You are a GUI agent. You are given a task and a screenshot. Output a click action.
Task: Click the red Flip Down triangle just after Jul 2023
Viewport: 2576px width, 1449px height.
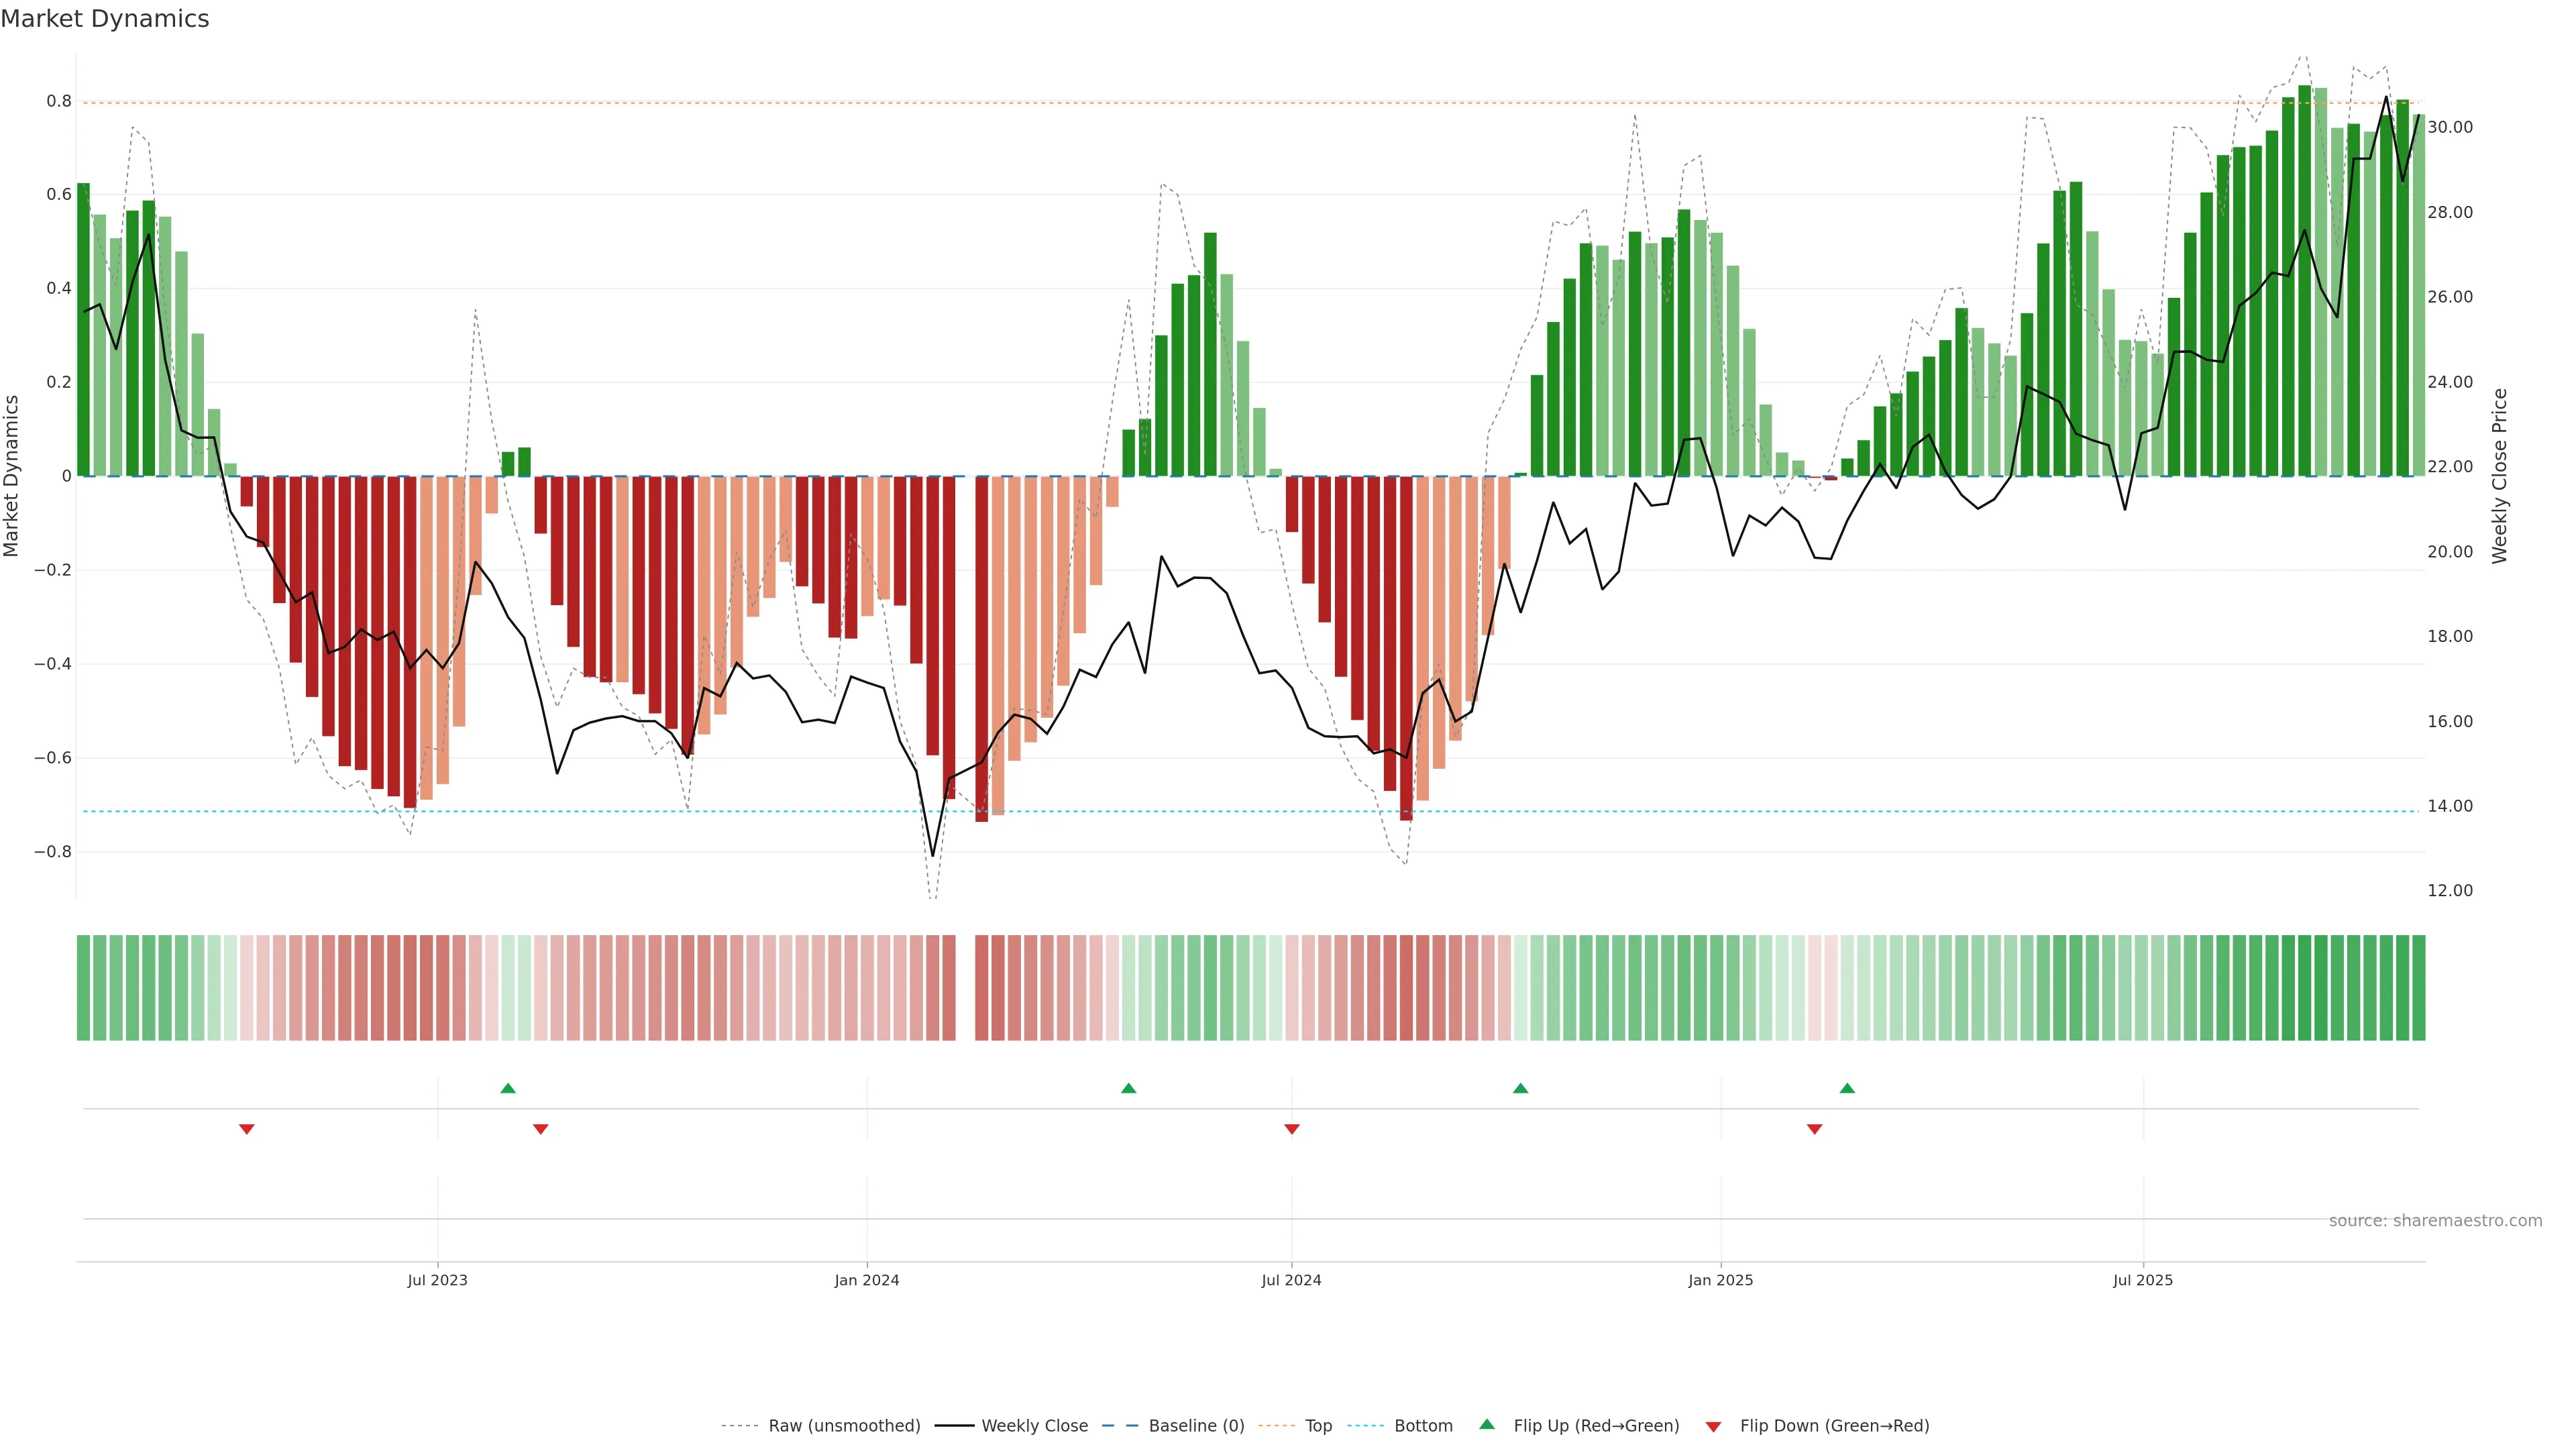(541, 1129)
